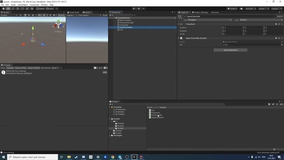284x160 pixels.
Task: Toggle warning message filter in Console
Action: point(101,68)
